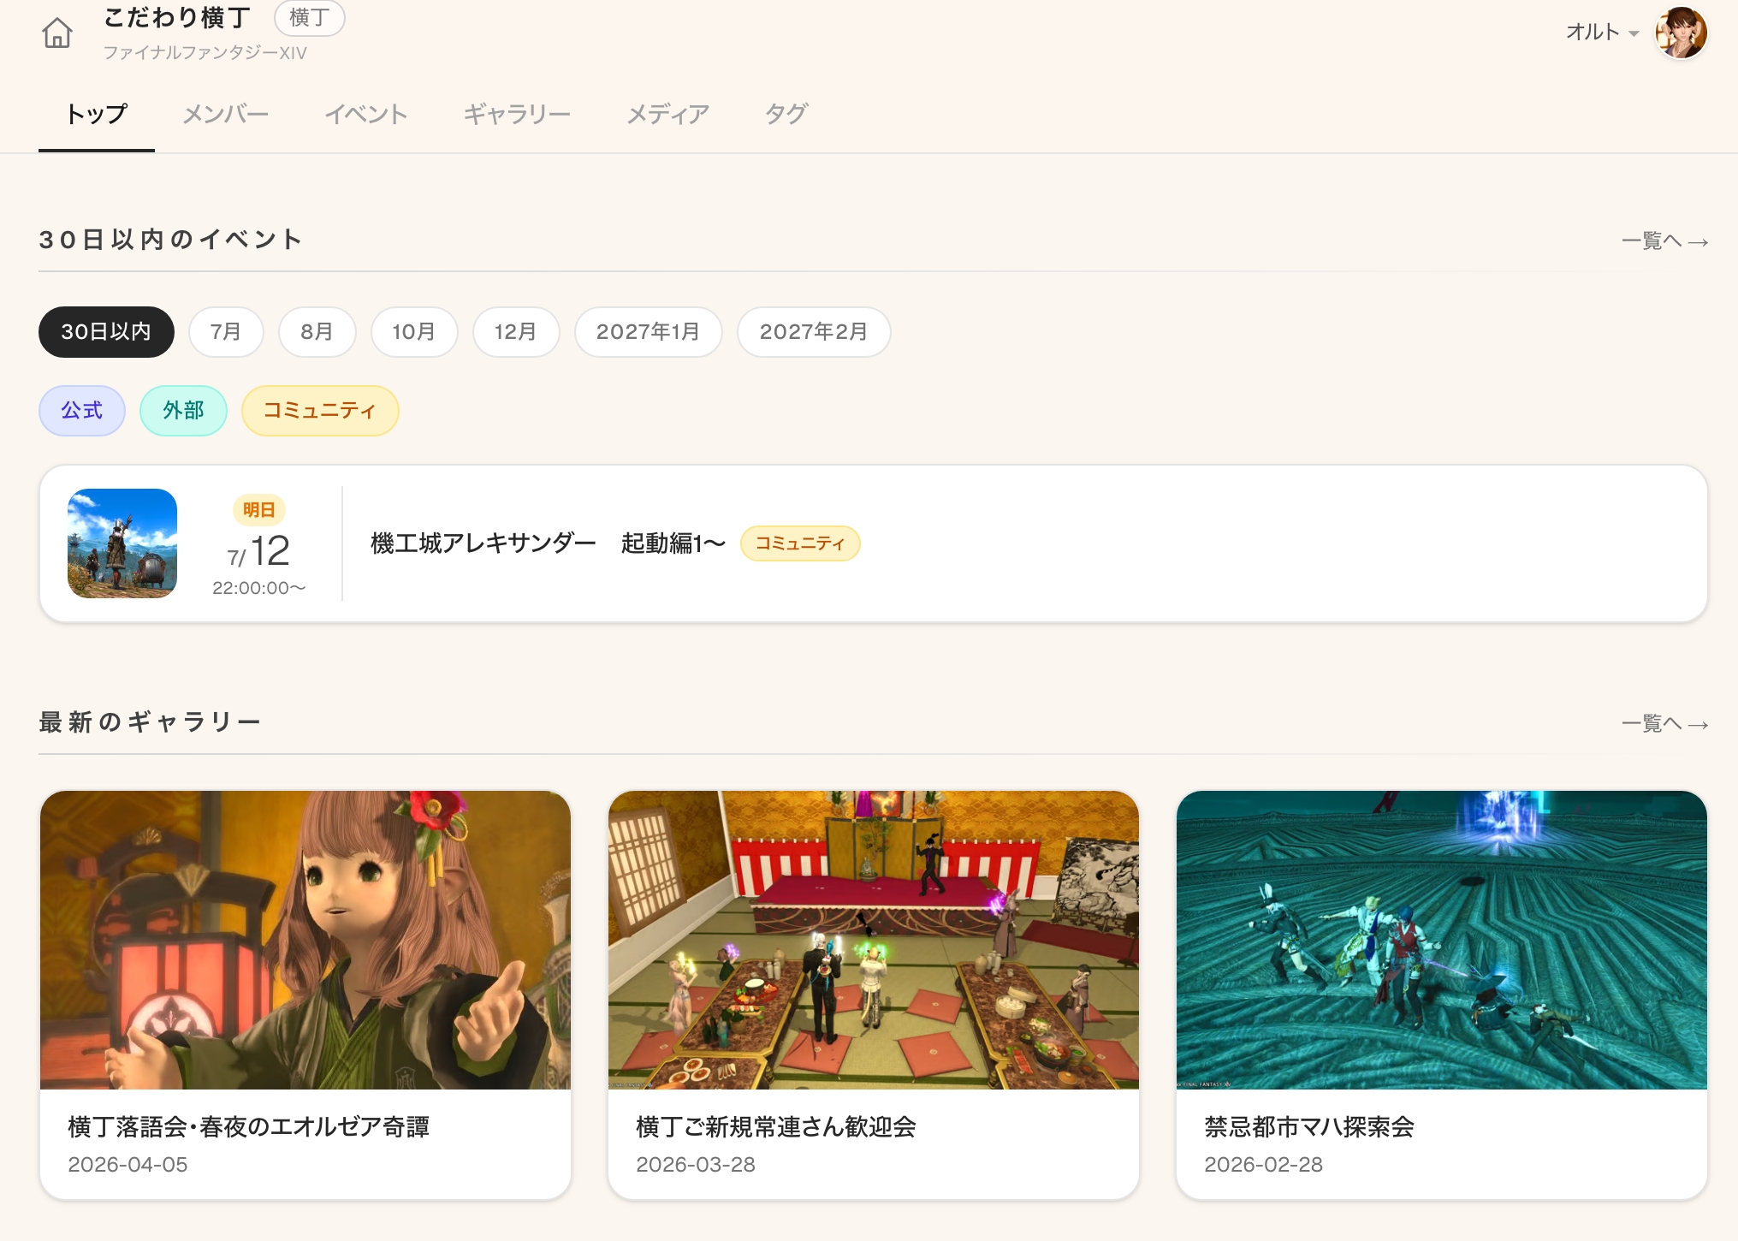Viewport: 1738px width, 1241px height.
Task: Open the メディア tab
Action: (668, 114)
